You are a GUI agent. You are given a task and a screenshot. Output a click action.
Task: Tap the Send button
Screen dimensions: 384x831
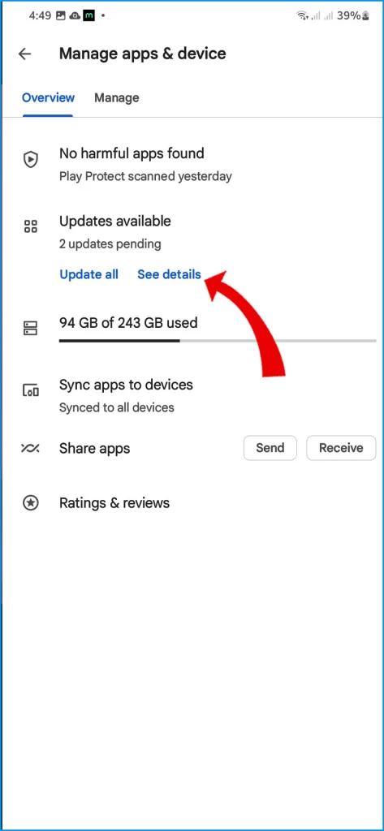click(x=270, y=448)
